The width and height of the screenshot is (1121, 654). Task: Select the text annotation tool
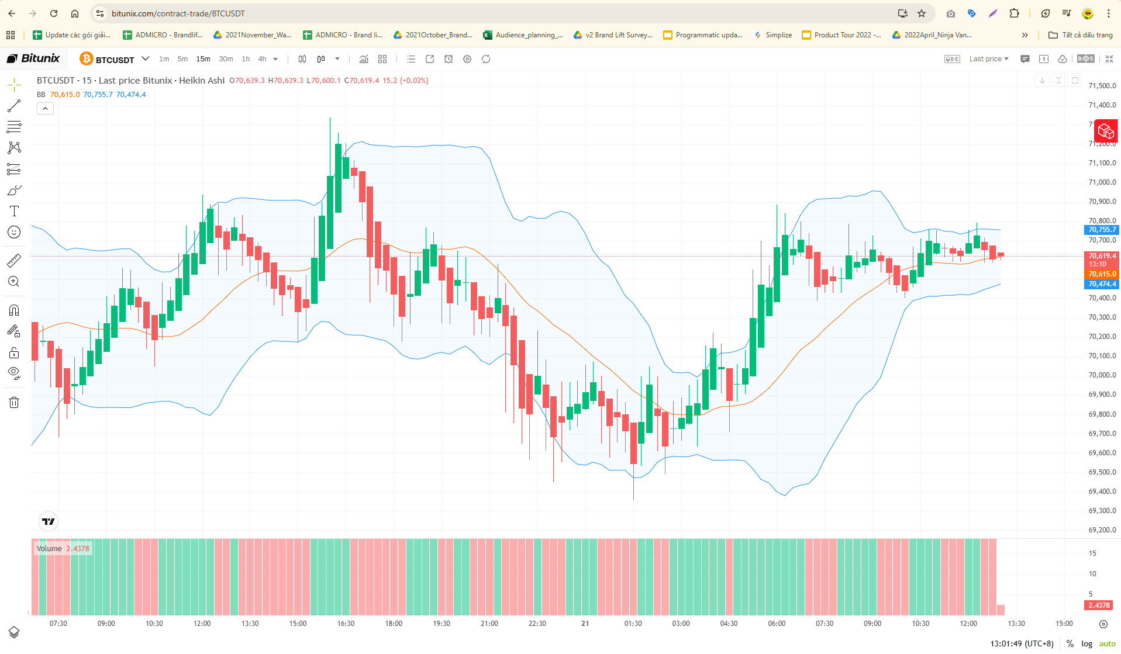click(14, 211)
